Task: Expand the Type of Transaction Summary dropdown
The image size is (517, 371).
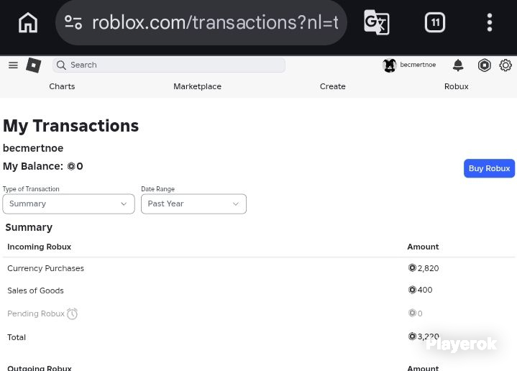Action: click(68, 203)
